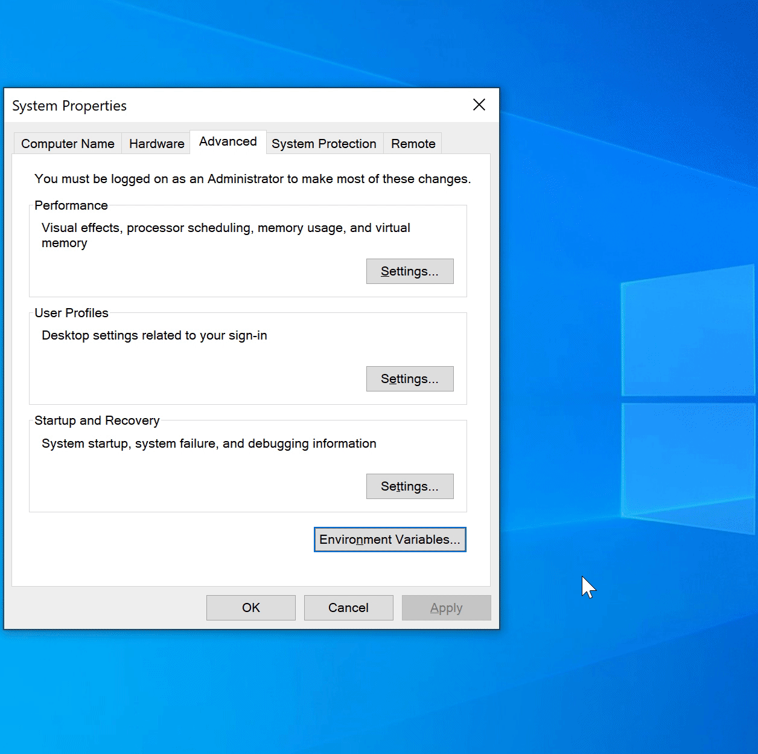Screen dimensions: 758x754
Task: Apply the current settings
Action: pos(446,607)
